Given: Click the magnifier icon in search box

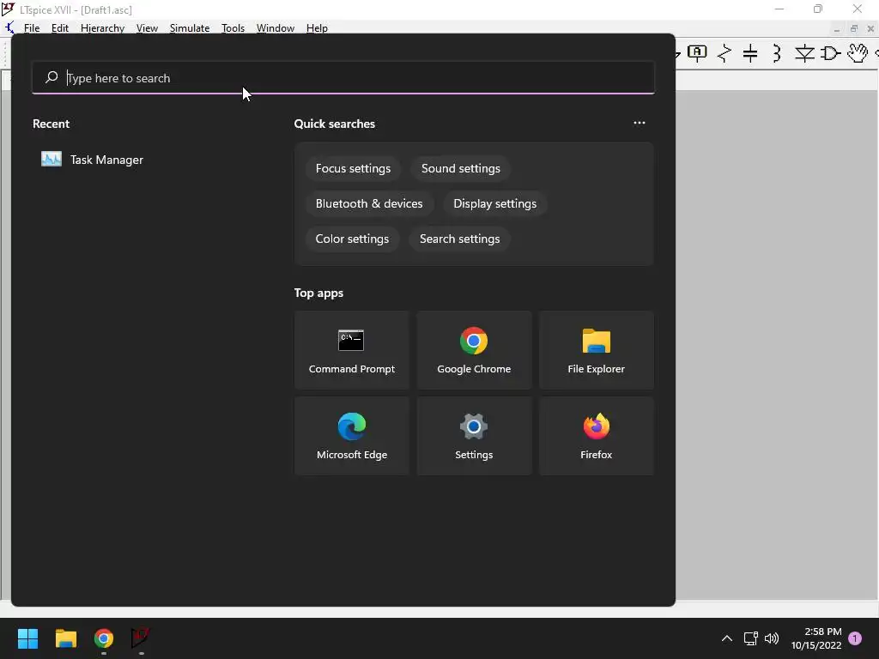Looking at the screenshot, I should [52, 77].
